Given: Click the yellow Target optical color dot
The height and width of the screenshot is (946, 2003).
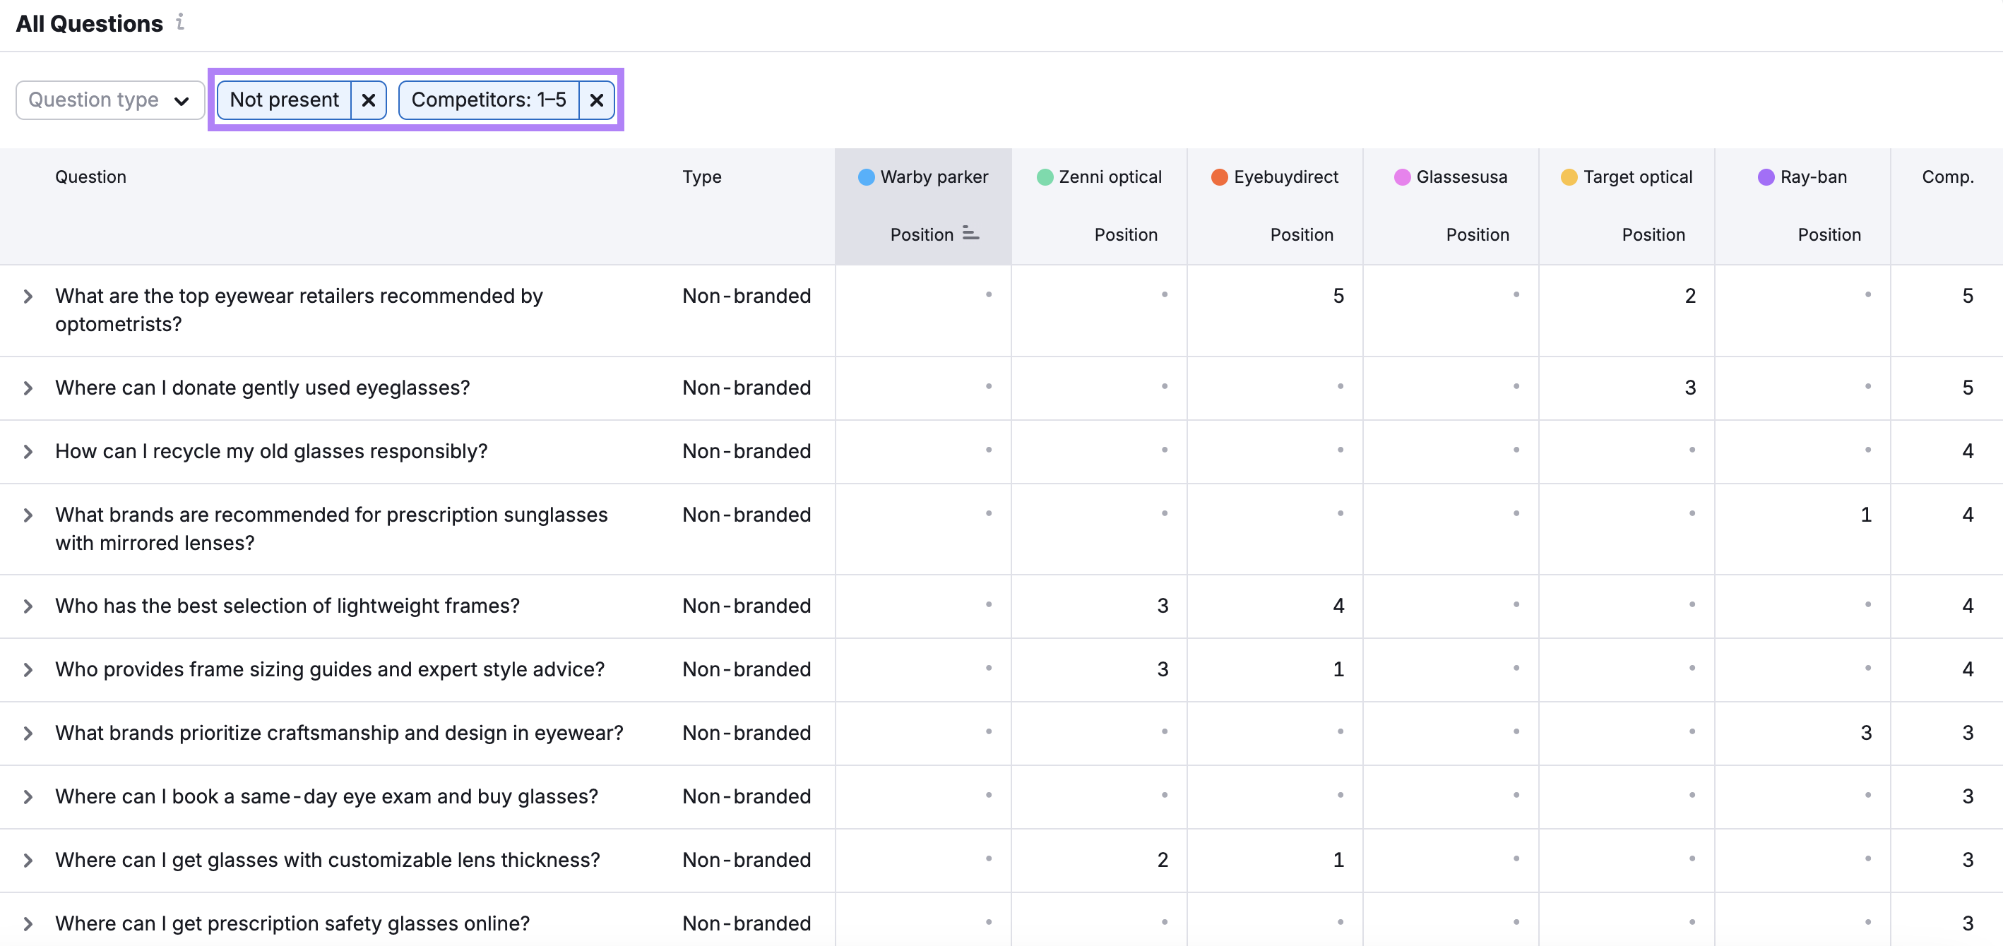Looking at the screenshot, I should pyautogui.click(x=1569, y=177).
